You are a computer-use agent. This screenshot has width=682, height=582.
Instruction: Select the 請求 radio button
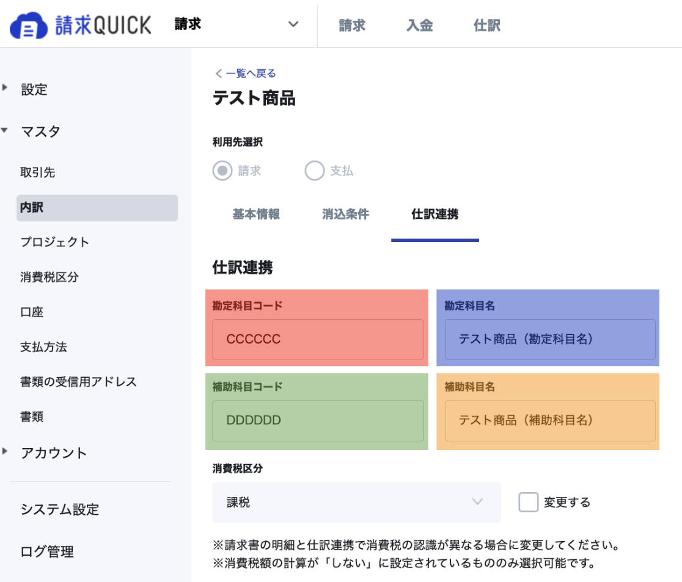pos(222,171)
